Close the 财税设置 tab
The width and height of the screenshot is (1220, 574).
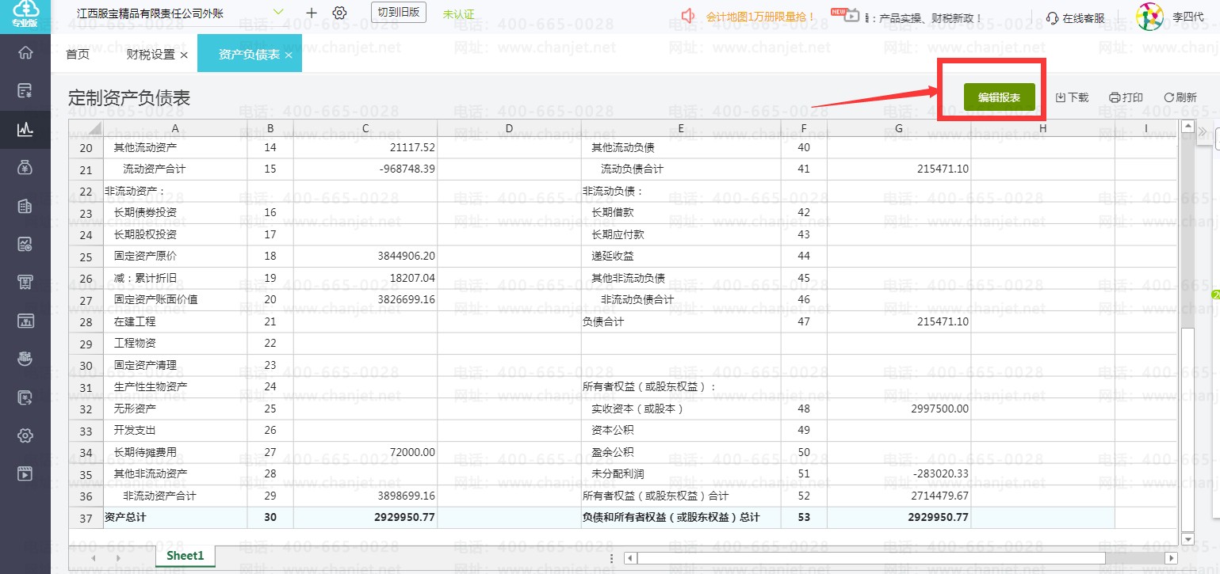184,55
